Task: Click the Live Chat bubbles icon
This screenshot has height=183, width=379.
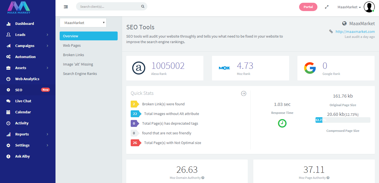Action: click(x=9, y=101)
